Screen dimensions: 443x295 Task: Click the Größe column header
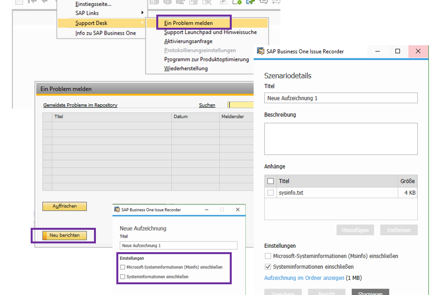[x=407, y=181]
